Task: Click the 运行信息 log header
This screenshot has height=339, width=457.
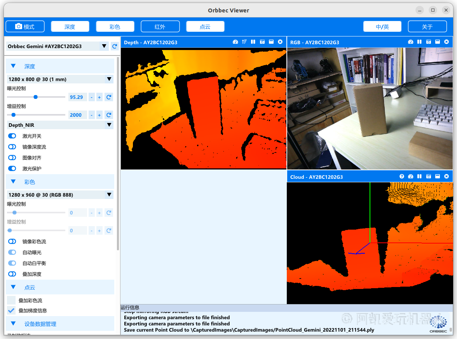Action: pyautogui.click(x=130, y=307)
